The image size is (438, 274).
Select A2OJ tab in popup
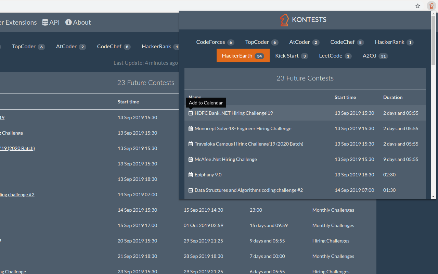pos(375,55)
